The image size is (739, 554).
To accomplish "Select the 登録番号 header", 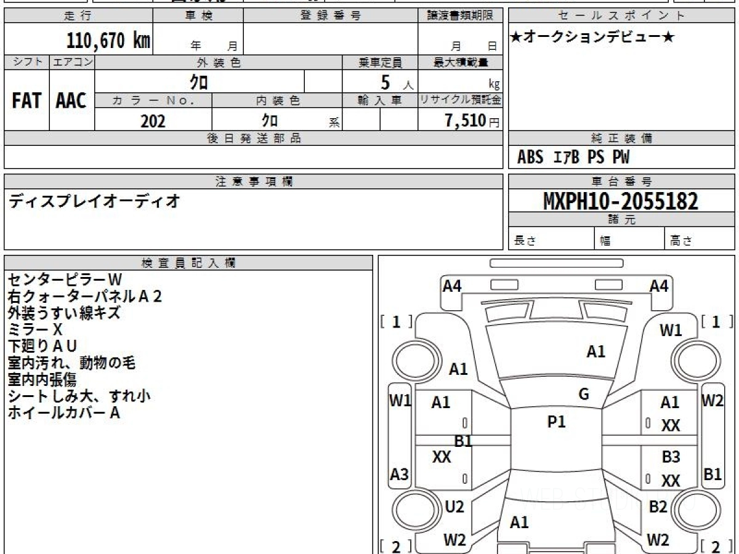I will click(331, 16).
